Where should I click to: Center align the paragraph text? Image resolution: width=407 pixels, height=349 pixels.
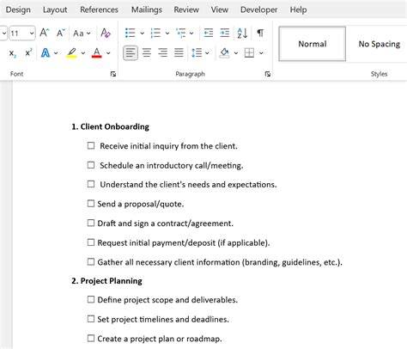[147, 52]
